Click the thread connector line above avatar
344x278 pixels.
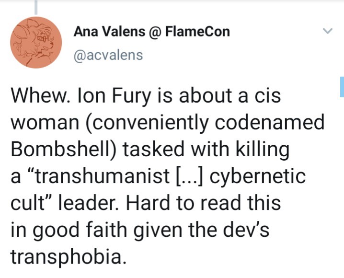pyautogui.click(x=37, y=7)
